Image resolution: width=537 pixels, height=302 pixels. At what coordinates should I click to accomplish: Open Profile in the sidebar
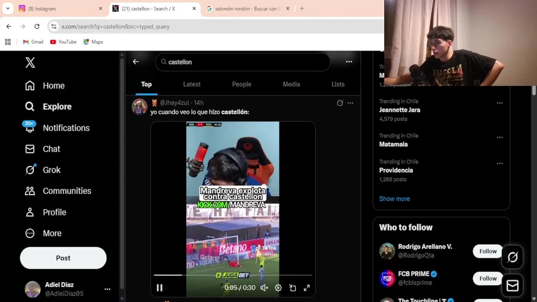click(x=45, y=212)
